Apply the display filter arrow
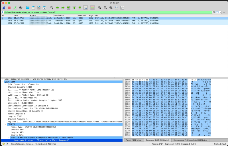Image resolution: width=228 pixels, height=146 pixels. pos(217,12)
